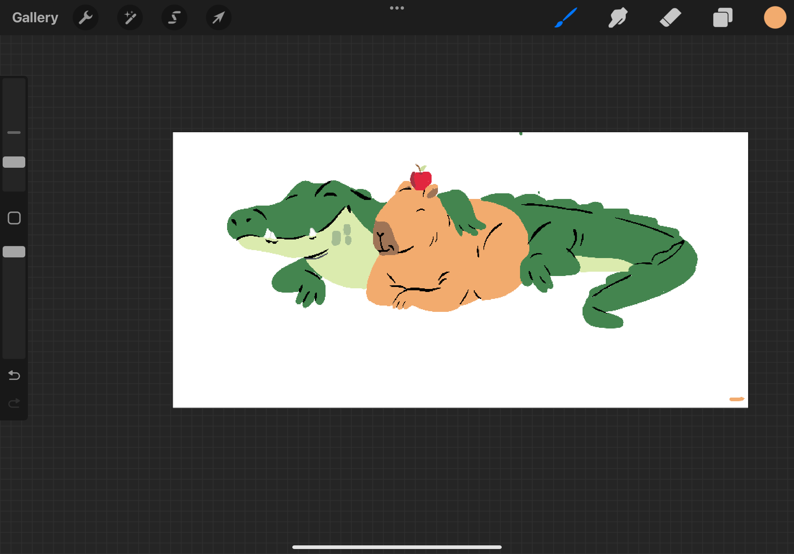Open the active color picker

(x=775, y=17)
